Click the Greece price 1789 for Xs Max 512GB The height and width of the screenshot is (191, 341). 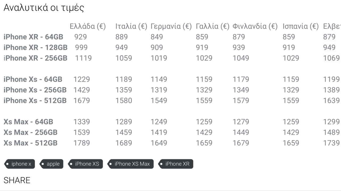pyautogui.click(x=82, y=143)
